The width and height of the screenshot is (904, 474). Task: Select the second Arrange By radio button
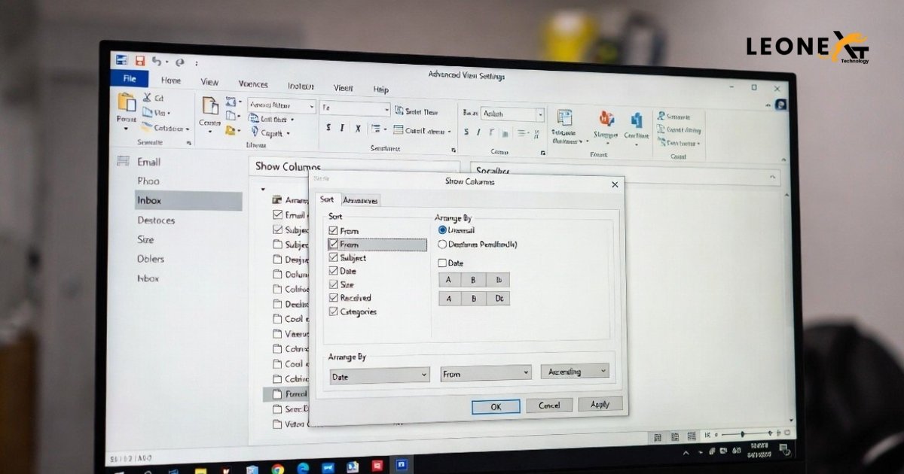pos(442,245)
